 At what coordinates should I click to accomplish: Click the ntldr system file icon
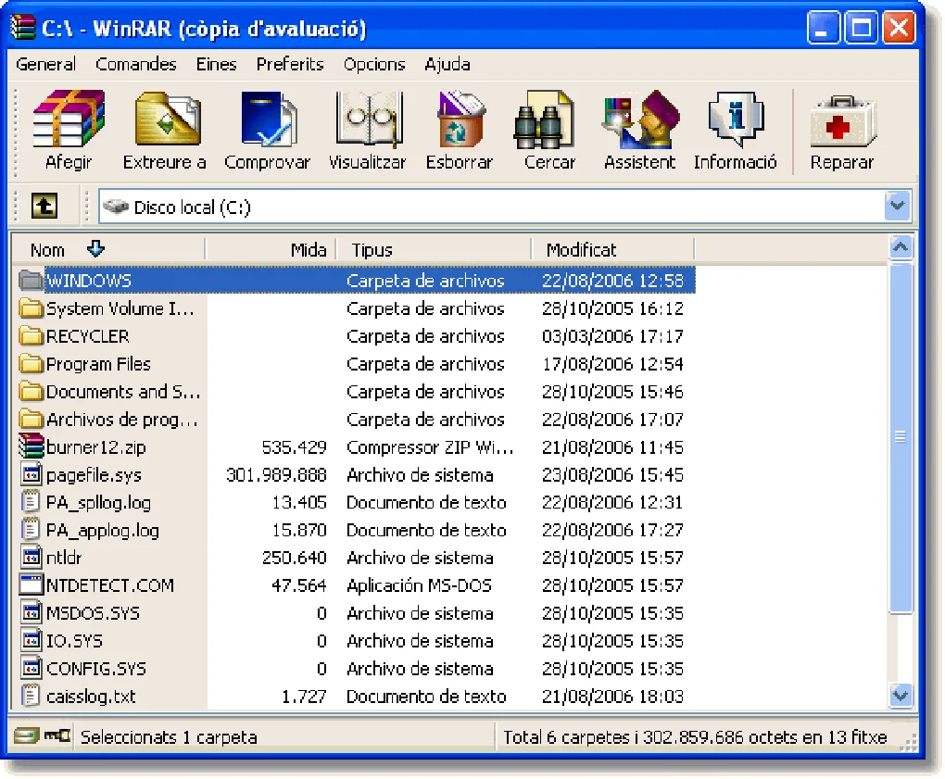coord(31,558)
